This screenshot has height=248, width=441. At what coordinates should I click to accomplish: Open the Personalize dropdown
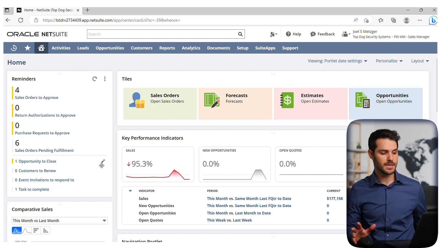tap(389, 61)
